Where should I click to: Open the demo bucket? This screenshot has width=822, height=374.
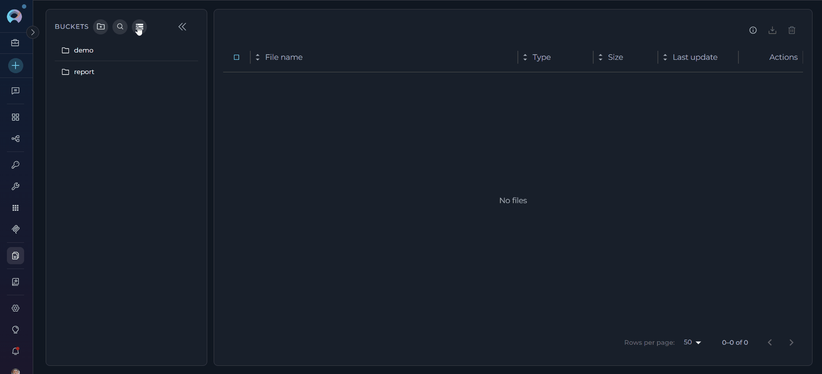[84, 50]
